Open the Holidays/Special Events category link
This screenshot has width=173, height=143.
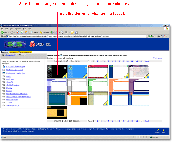[x=17, y=94]
